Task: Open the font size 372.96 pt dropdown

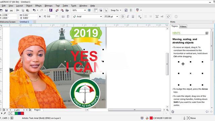Action: coord(117,16)
